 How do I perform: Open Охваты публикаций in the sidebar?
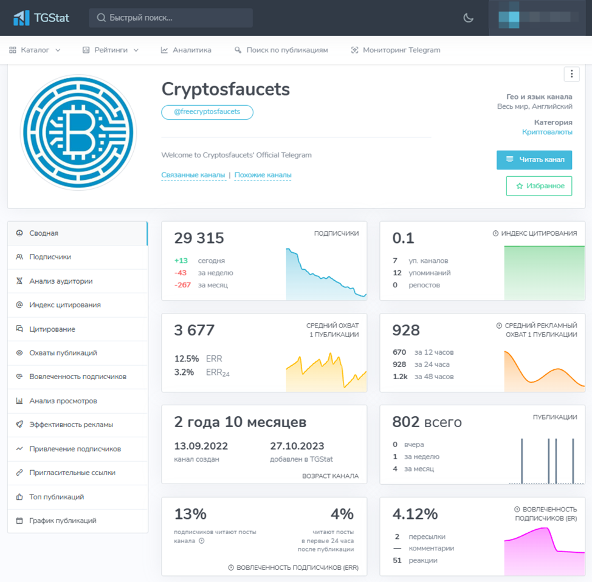point(77,353)
